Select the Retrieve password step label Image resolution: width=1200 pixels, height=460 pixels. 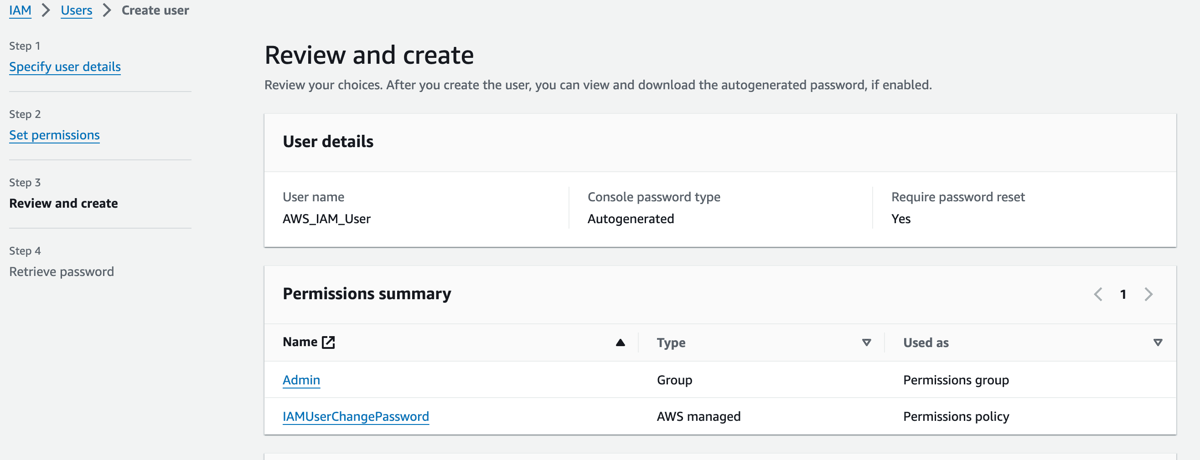point(62,271)
